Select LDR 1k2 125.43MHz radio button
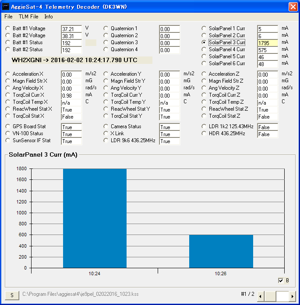The image size is (300, 305). pos(204,126)
